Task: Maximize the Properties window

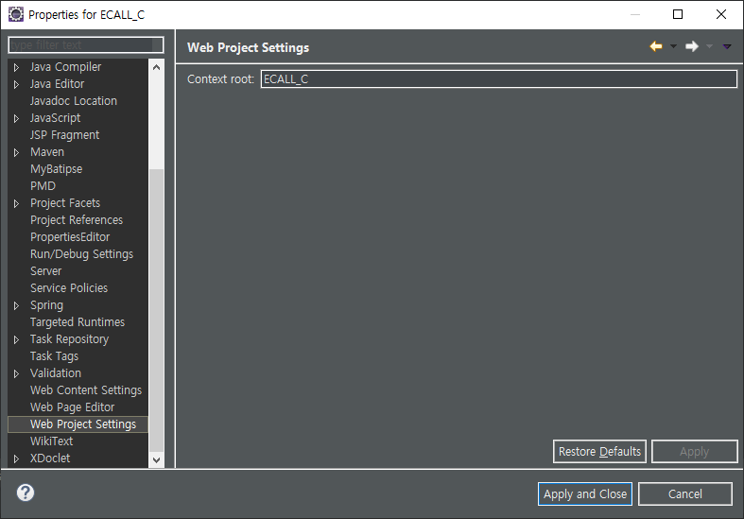Action: click(678, 15)
